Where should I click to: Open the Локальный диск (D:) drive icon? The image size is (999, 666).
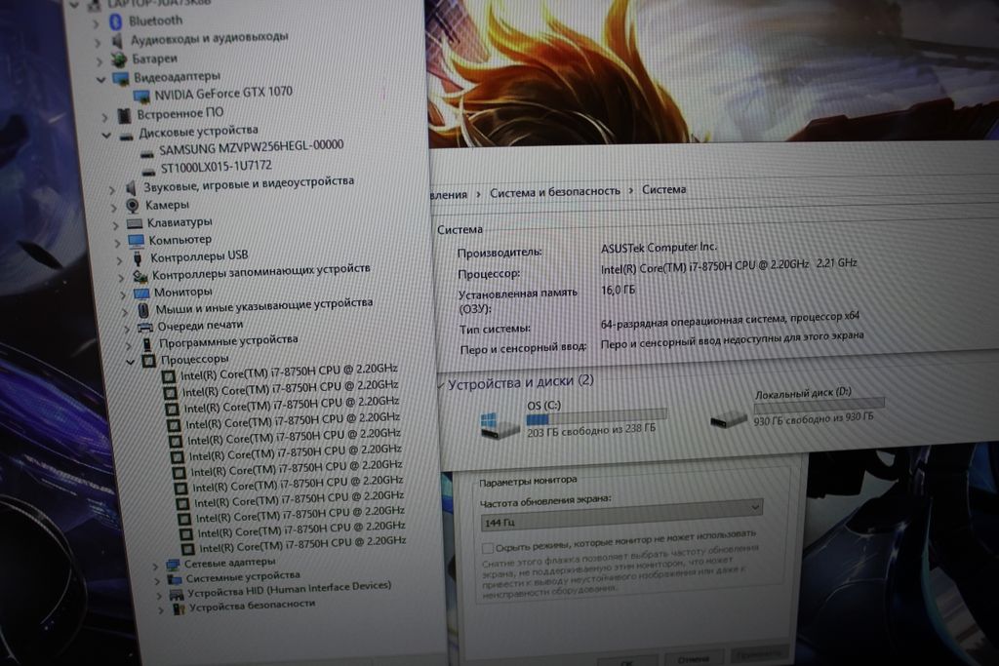pyautogui.click(x=730, y=418)
